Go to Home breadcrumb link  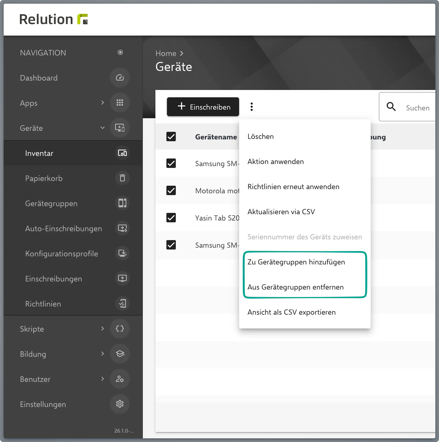point(166,53)
